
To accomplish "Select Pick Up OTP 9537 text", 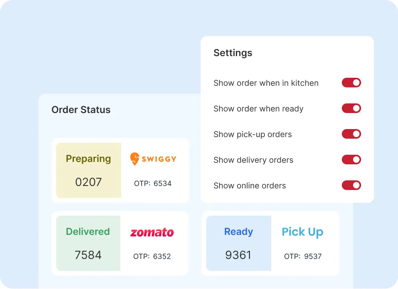I will pos(303,257).
